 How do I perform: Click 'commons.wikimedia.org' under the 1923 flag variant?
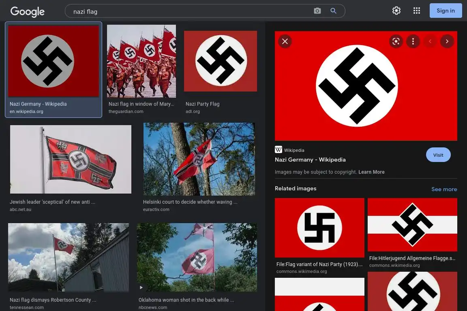[302, 271]
